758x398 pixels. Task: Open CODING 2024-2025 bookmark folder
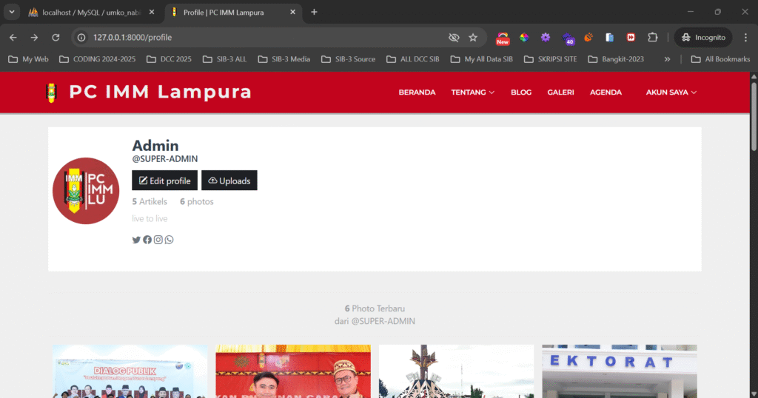pos(97,59)
